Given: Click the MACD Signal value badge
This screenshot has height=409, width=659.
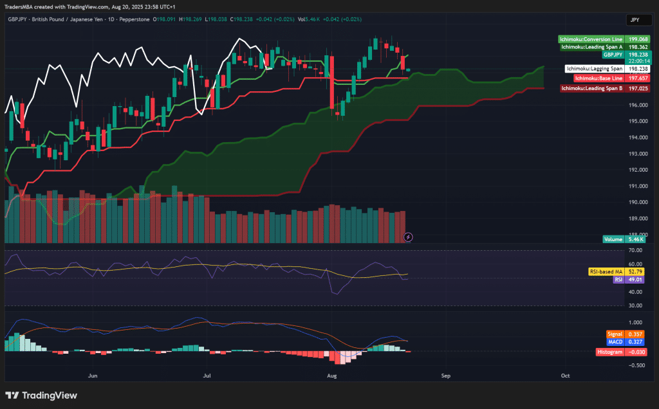Looking at the screenshot, I should [615, 334].
